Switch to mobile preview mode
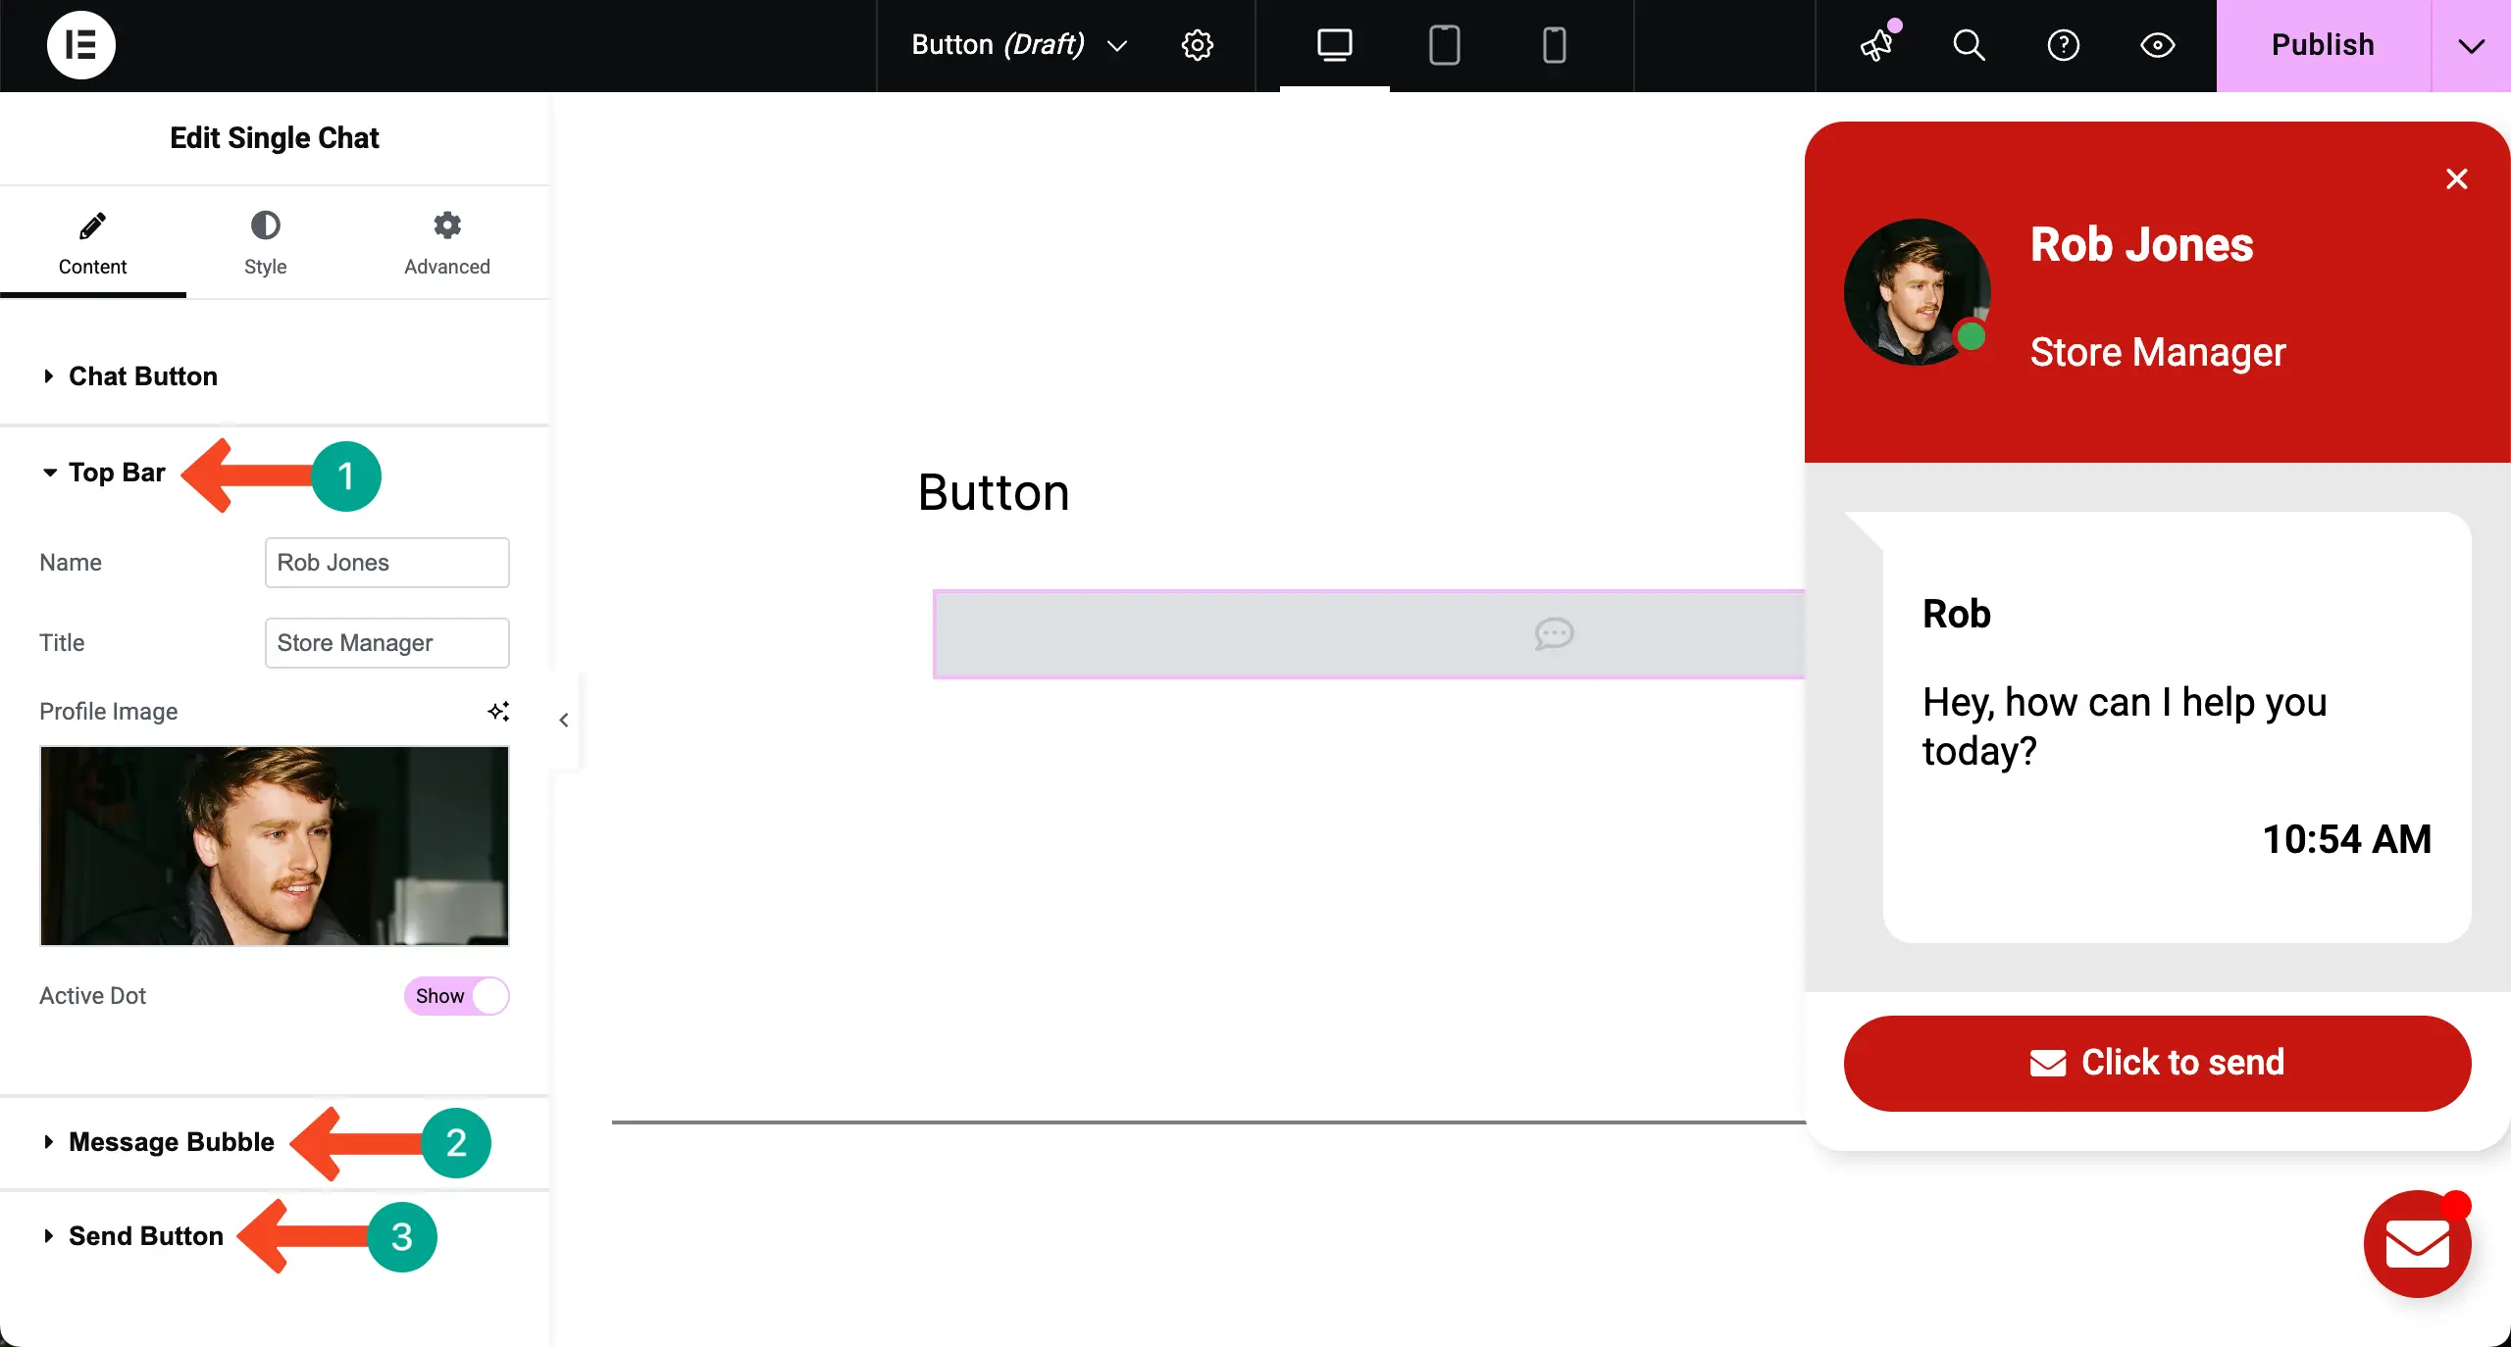The height and width of the screenshot is (1347, 2511). 1554,45
